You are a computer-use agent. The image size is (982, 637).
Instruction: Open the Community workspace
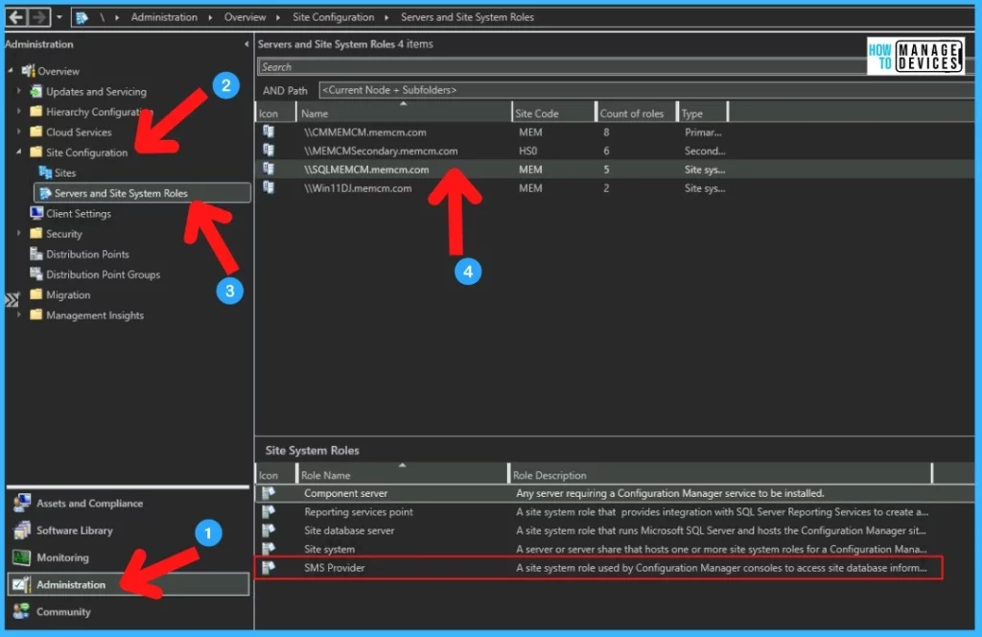pos(129,611)
